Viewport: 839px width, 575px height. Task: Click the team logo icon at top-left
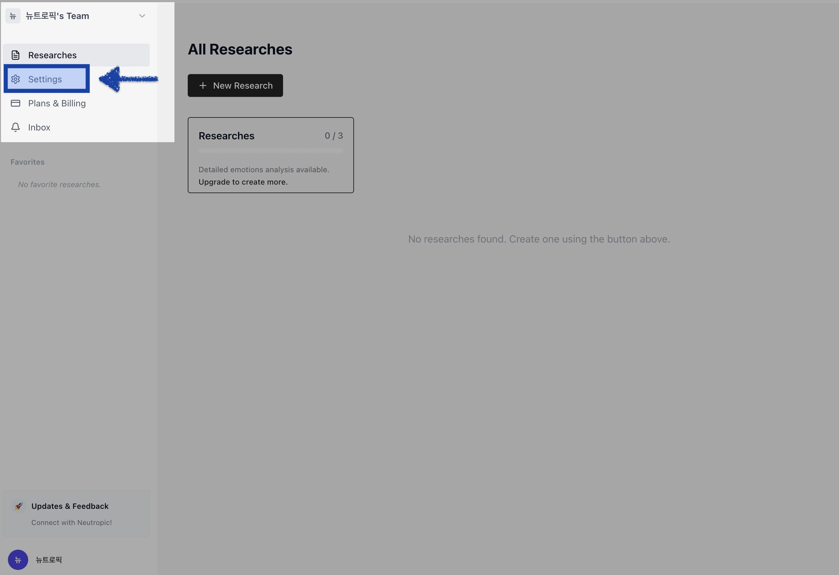pos(13,16)
